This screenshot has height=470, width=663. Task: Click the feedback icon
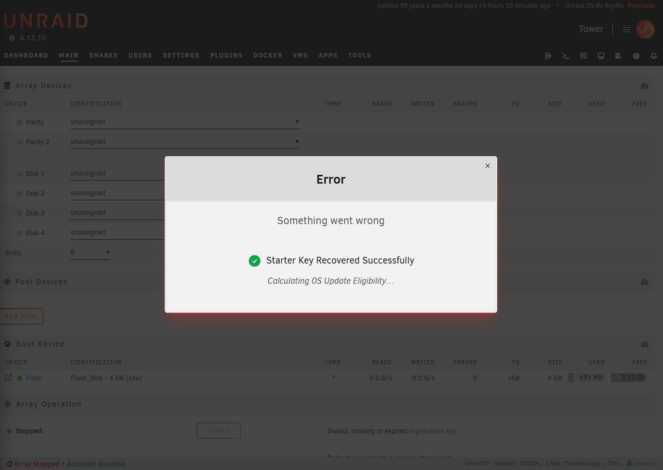pos(583,56)
